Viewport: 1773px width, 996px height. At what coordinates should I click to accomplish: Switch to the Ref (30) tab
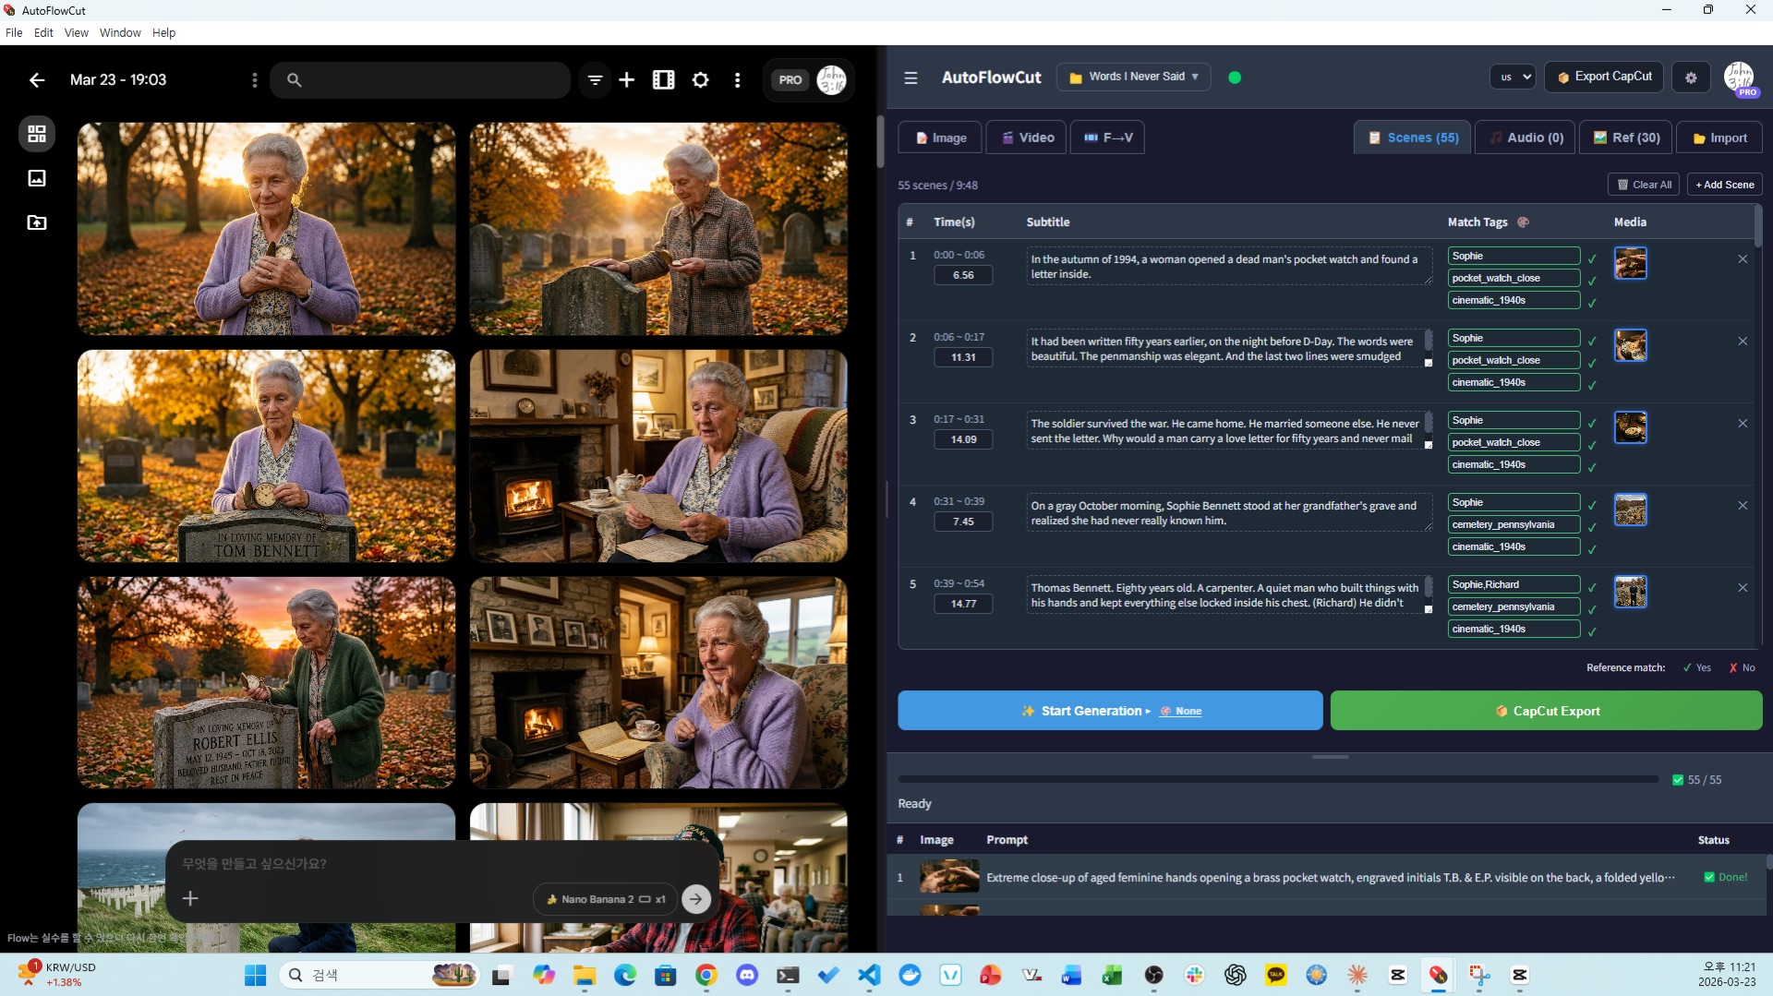pyautogui.click(x=1626, y=138)
